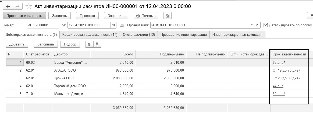Go back using the left arrow
The height and width of the screenshot is (113, 313).
coord(8,6)
